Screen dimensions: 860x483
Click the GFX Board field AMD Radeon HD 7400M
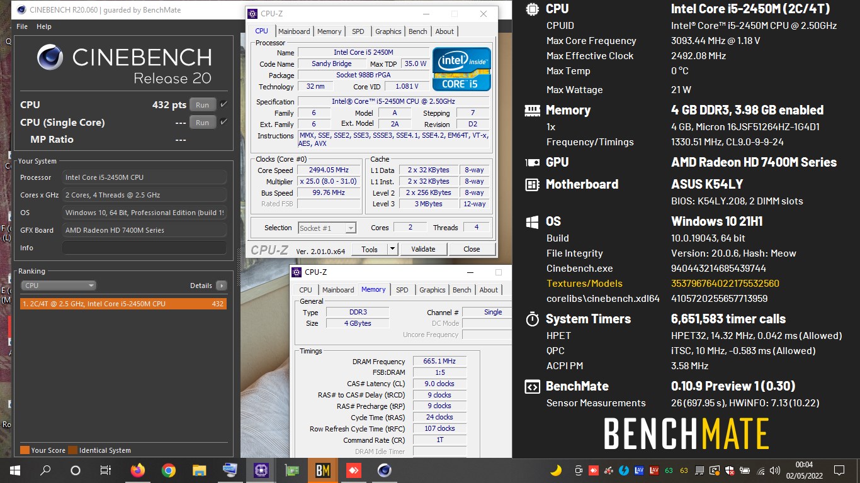[144, 230]
